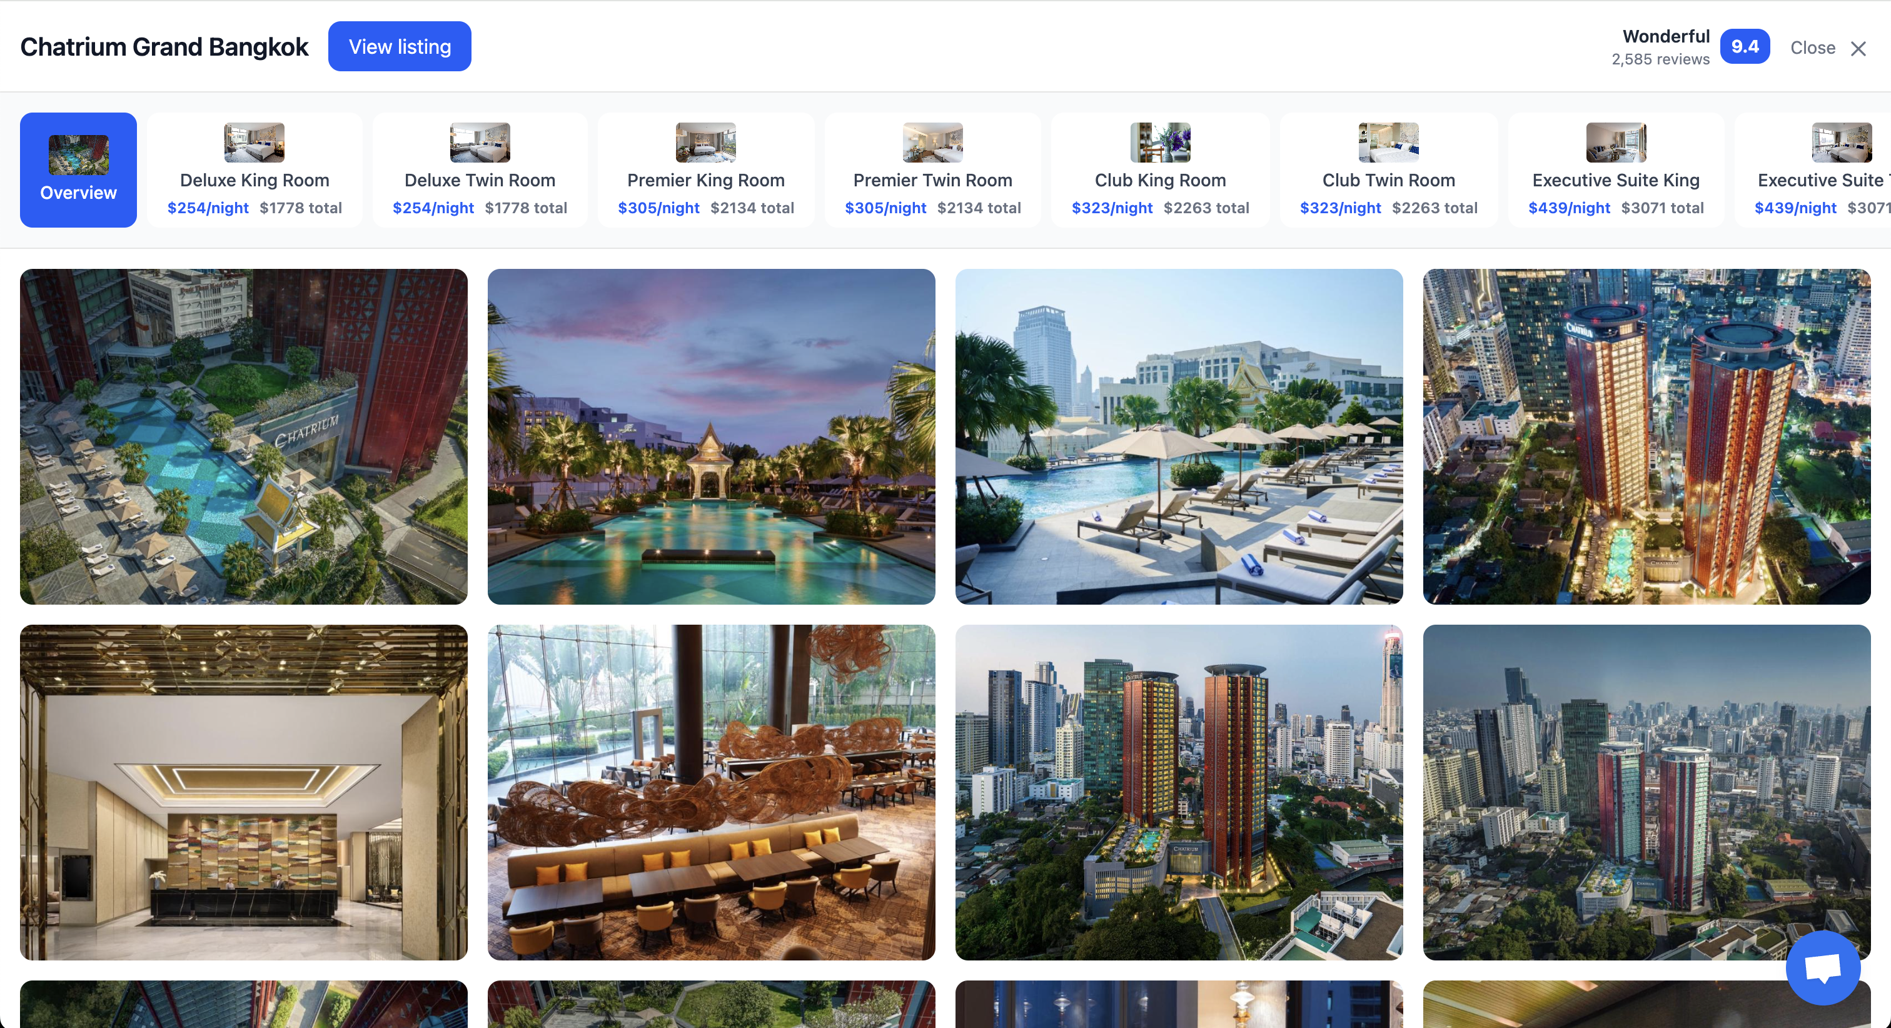Select the Club Twin Room tab
This screenshot has height=1028, width=1891.
coord(1389,169)
